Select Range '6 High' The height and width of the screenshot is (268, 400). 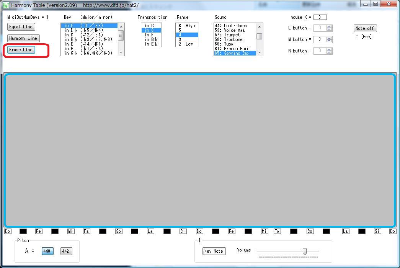tap(187, 26)
